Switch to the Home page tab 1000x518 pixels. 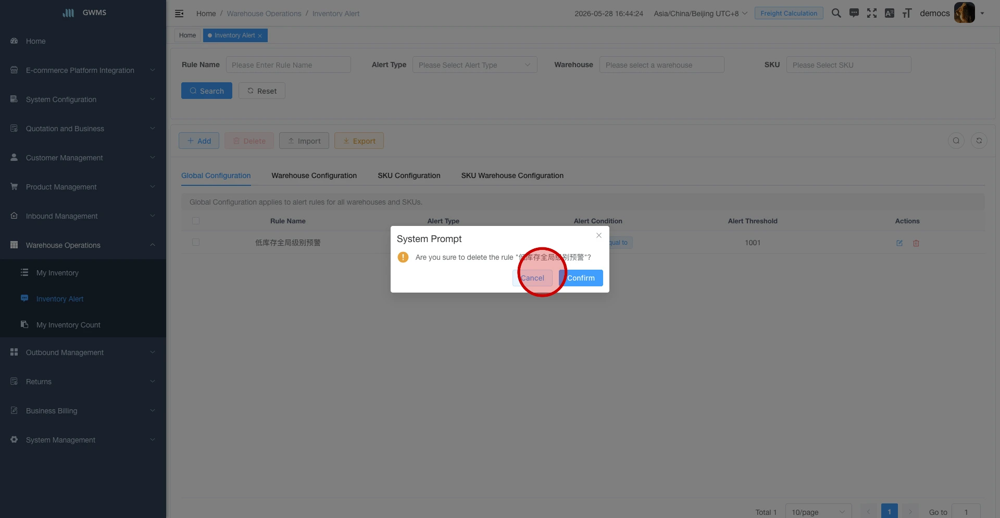187,35
